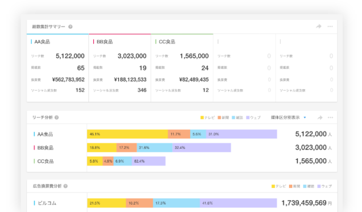Share the リーチ分析 panel via arrow icon

pyautogui.click(x=320, y=118)
